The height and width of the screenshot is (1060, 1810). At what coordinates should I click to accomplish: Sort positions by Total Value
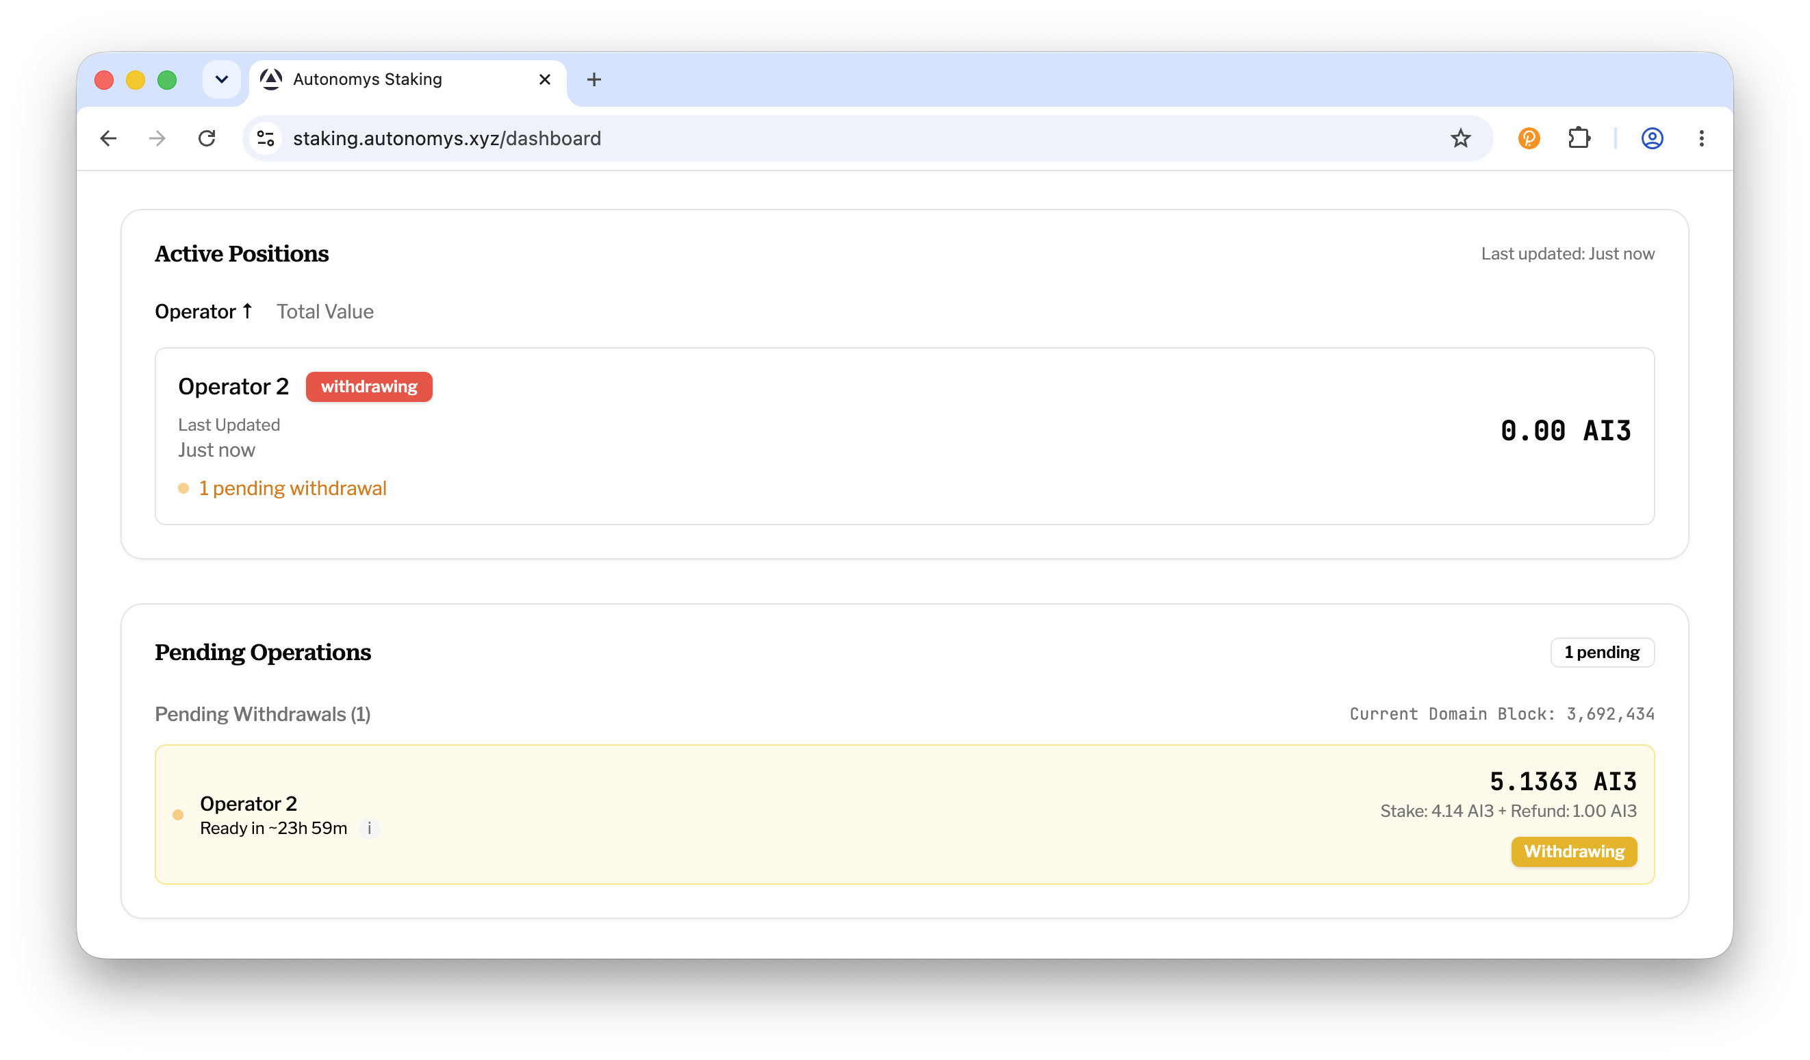tap(325, 312)
